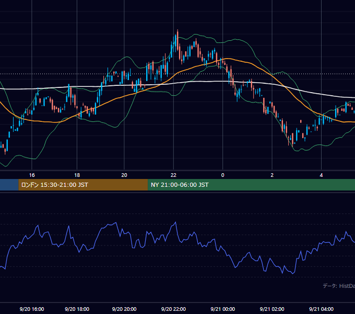
Task: Select the time axis label 22
Action: pos(173,175)
